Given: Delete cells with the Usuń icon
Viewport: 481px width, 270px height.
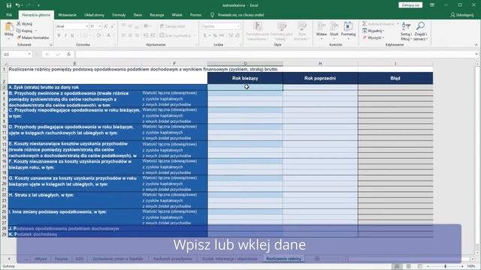Looking at the screenshot, I should tap(334, 27).
